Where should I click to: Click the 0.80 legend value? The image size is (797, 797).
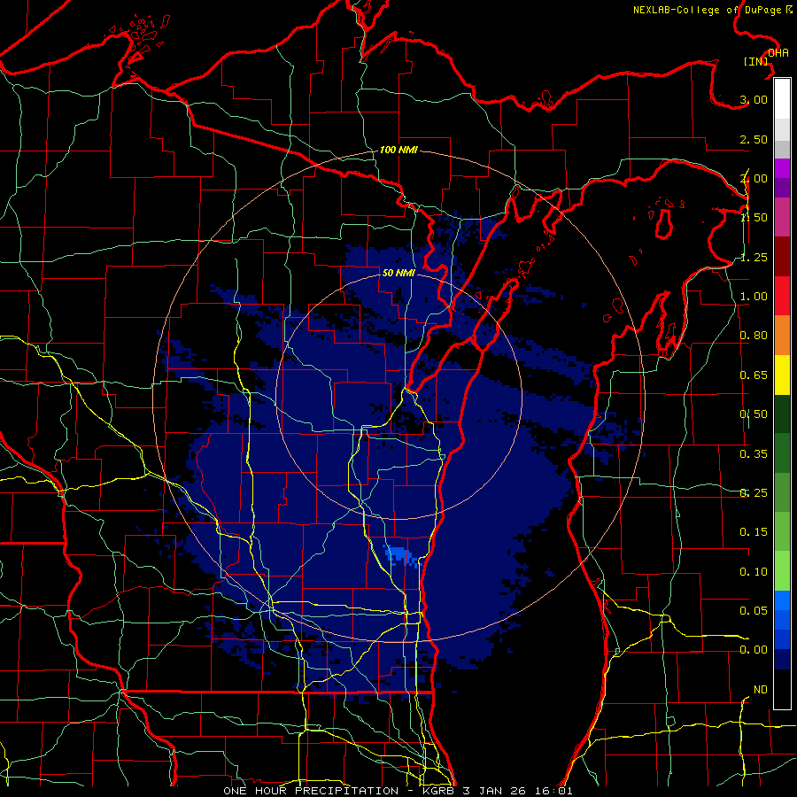tap(754, 336)
